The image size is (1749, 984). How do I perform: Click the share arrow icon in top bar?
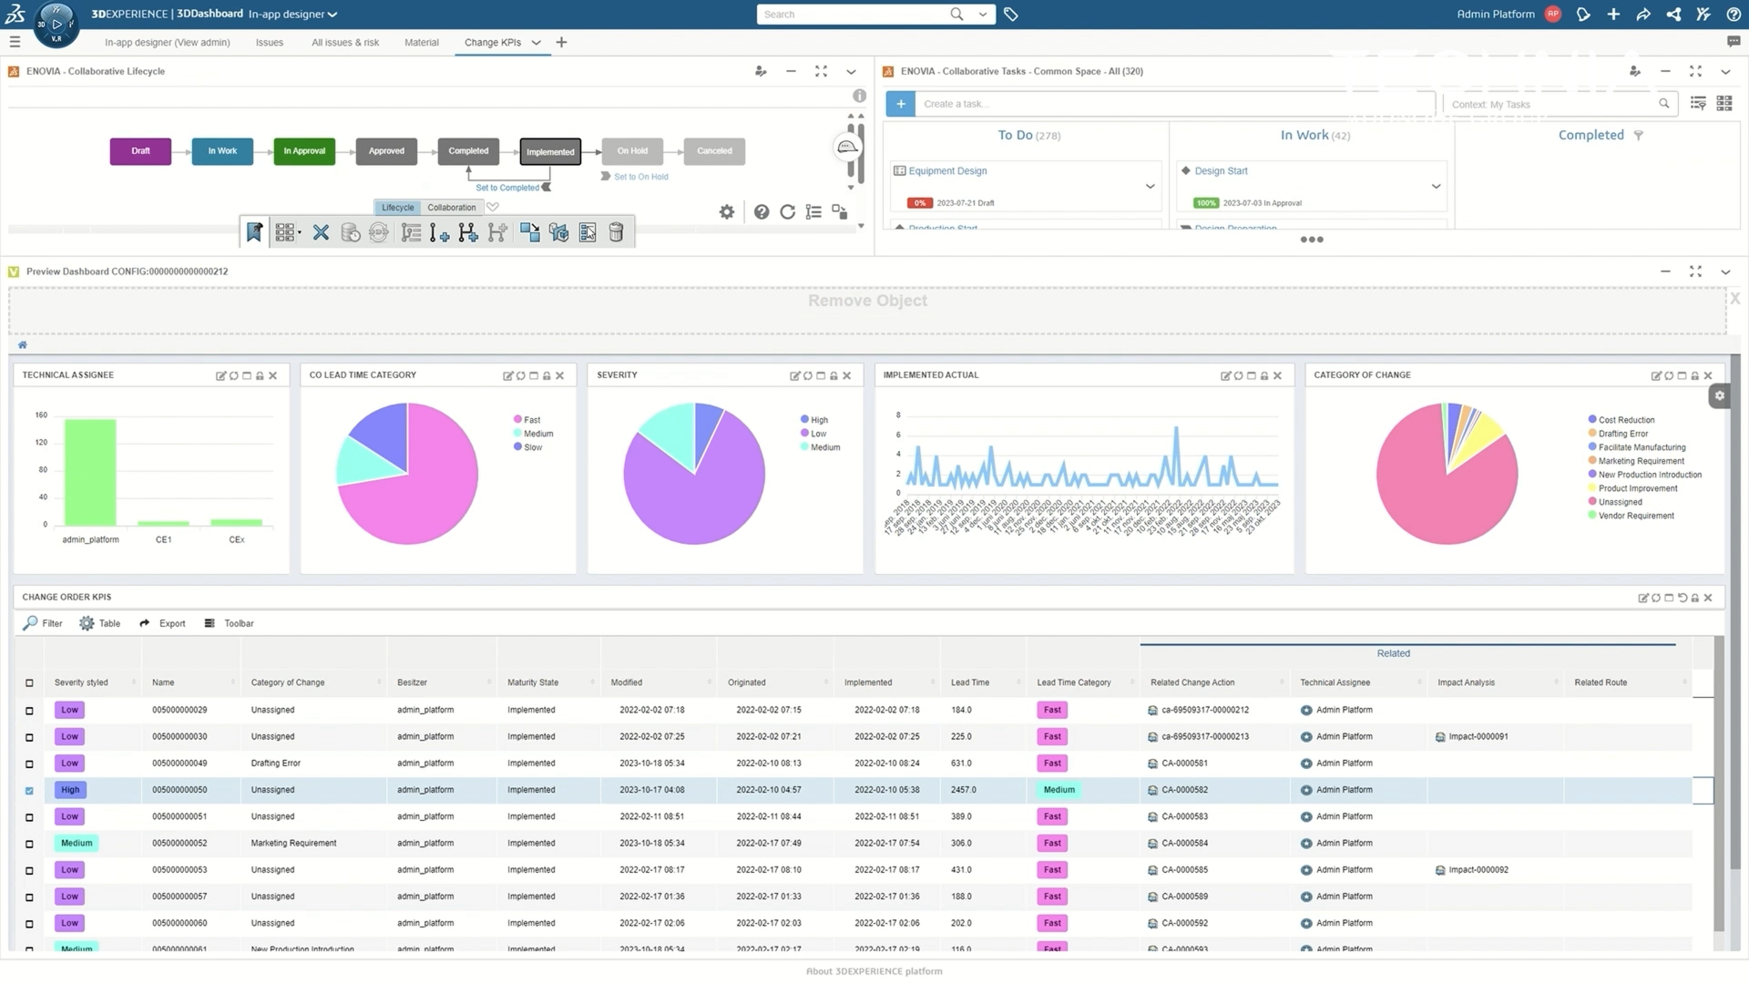coord(1643,15)
